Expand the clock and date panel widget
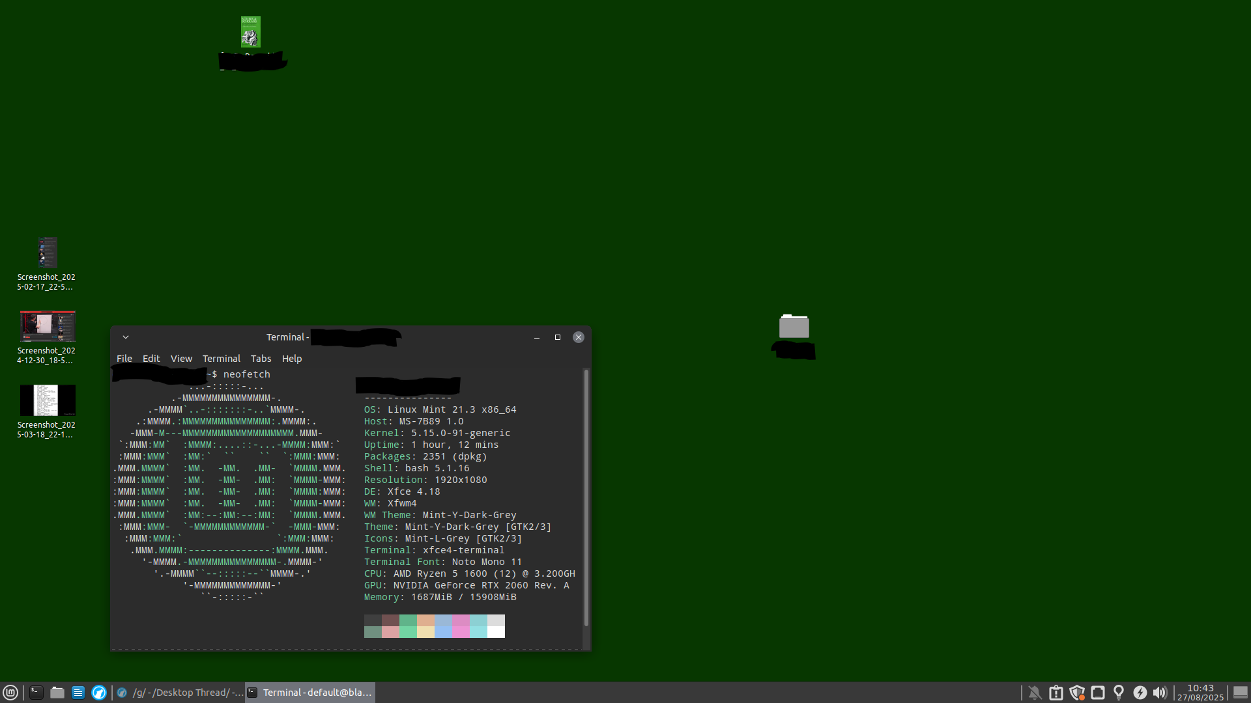Screen dimensions: 1251x703 [x=1200, y=693]
